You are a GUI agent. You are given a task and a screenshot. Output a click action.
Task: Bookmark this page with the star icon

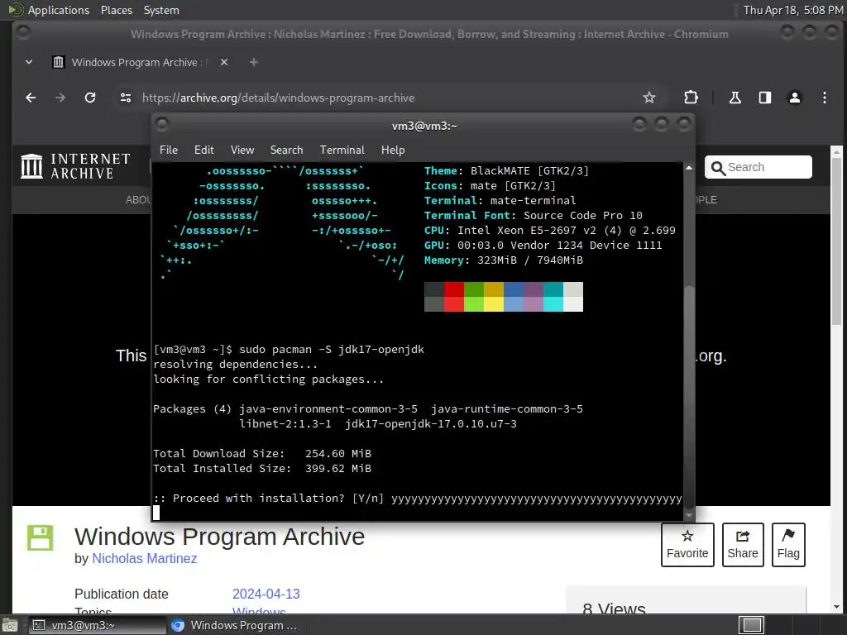(648, 98)
